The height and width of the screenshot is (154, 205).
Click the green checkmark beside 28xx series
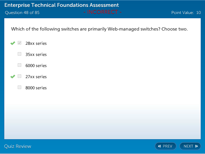[13, 43]
